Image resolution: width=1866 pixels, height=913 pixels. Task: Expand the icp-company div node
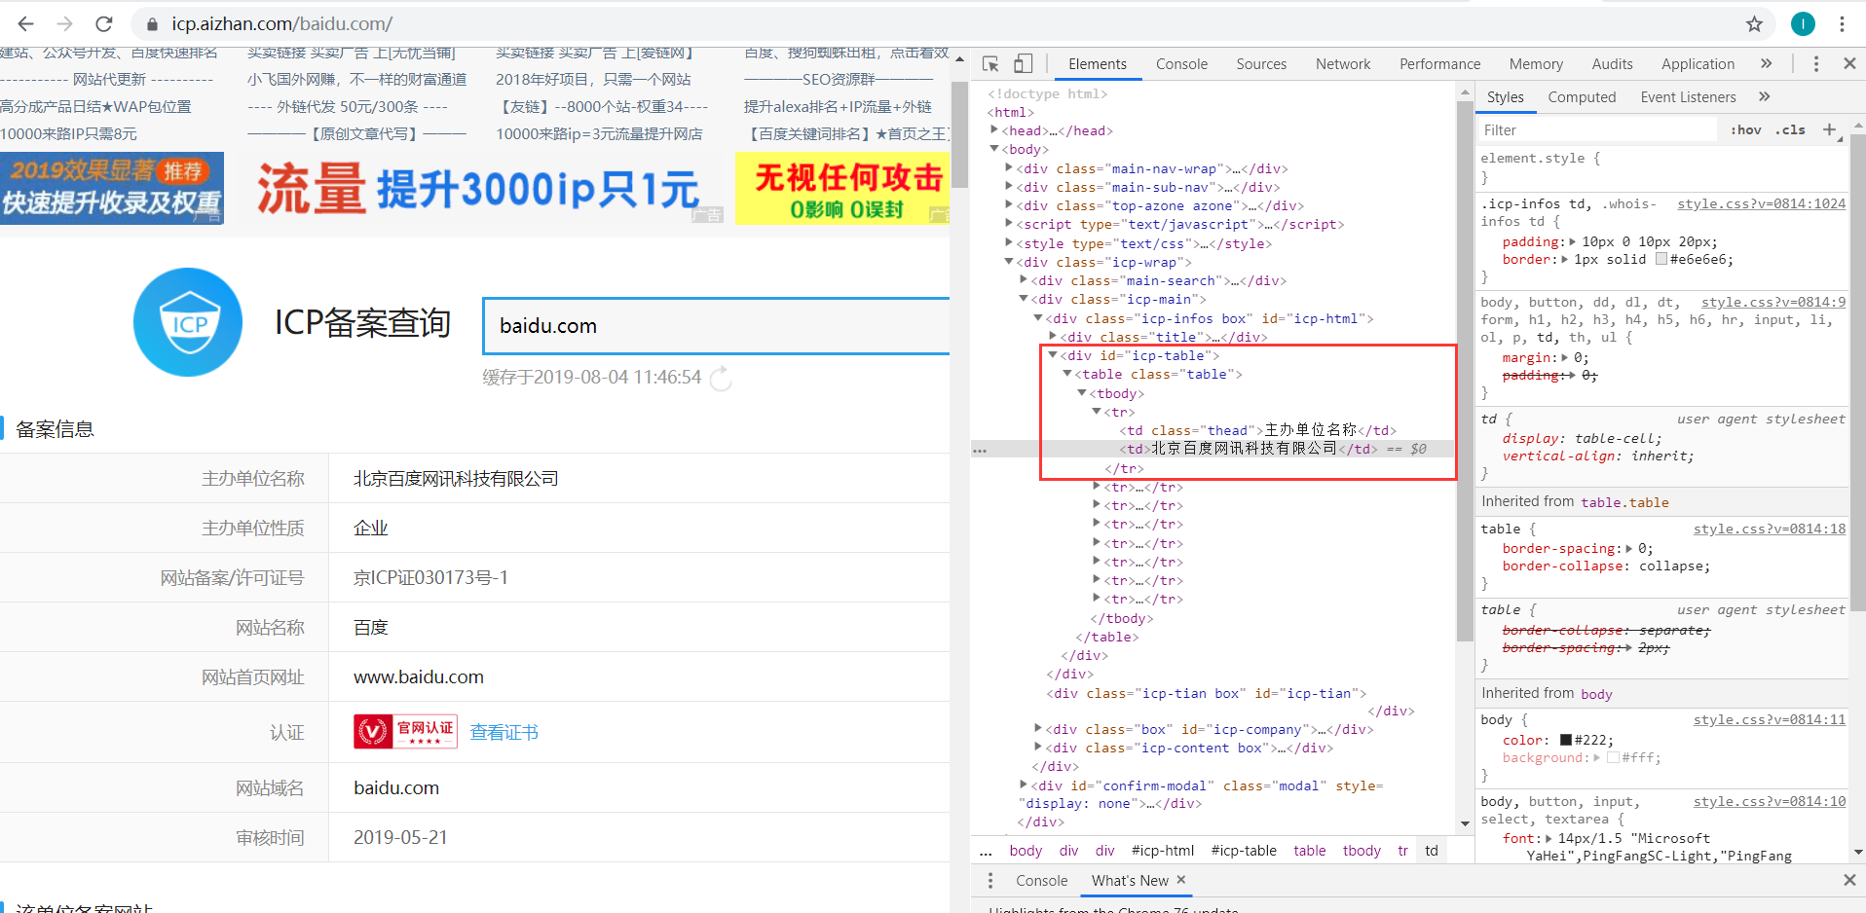1038,729
